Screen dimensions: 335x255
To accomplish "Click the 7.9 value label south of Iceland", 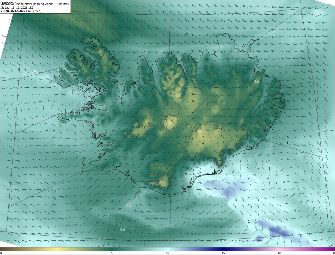I will (129, 206).
